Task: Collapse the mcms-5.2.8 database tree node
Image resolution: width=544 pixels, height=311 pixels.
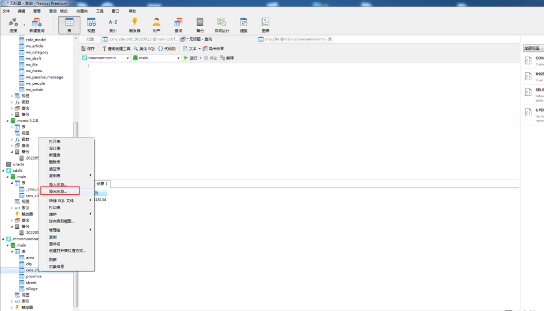Action: coord(7,121)
